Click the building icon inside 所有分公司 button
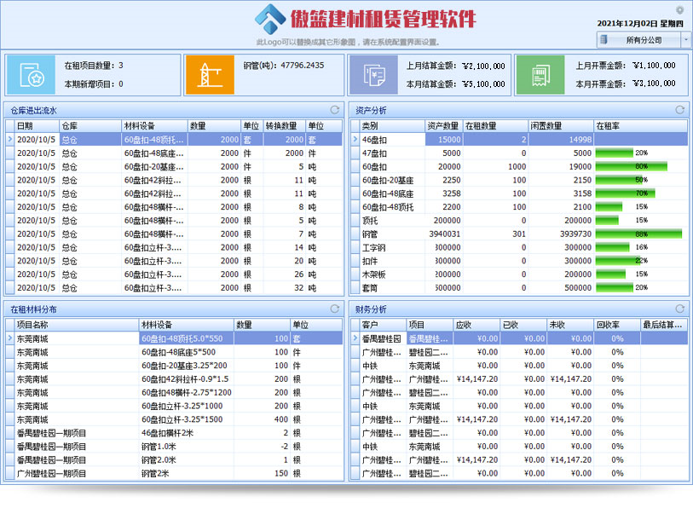 coord(604,38)
